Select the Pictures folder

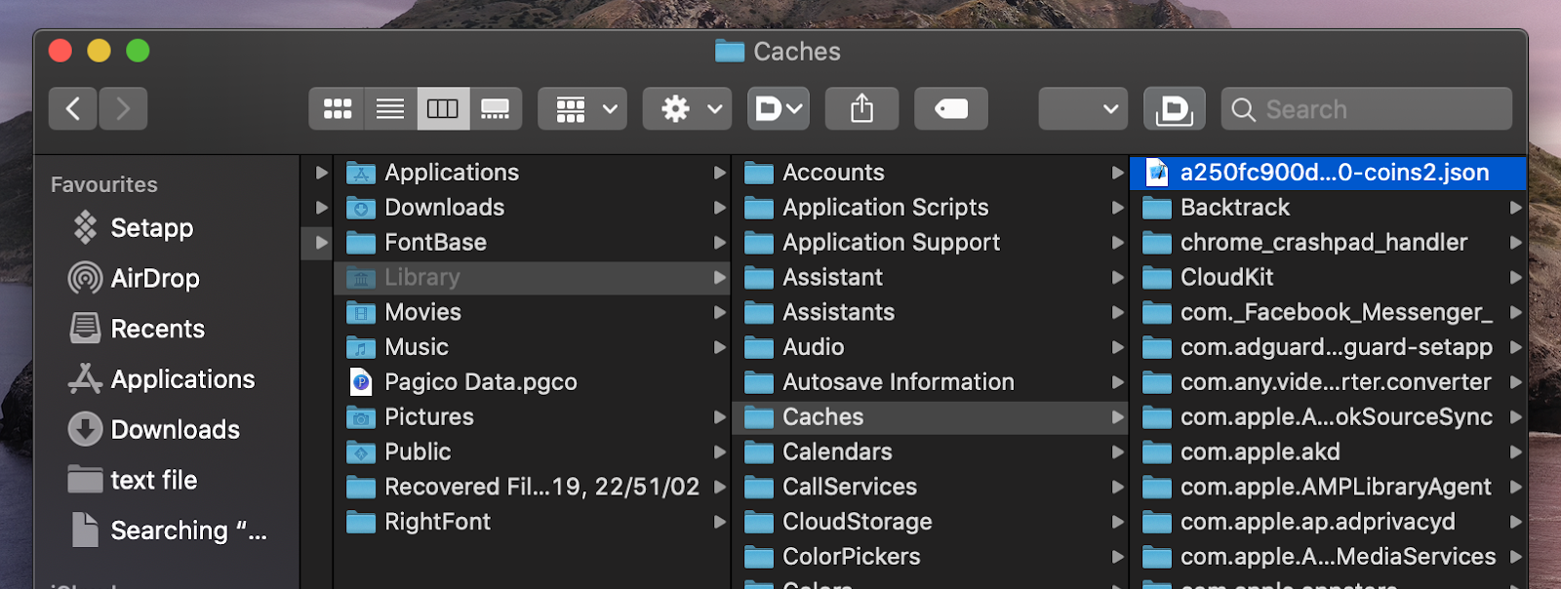coord(533,417)
